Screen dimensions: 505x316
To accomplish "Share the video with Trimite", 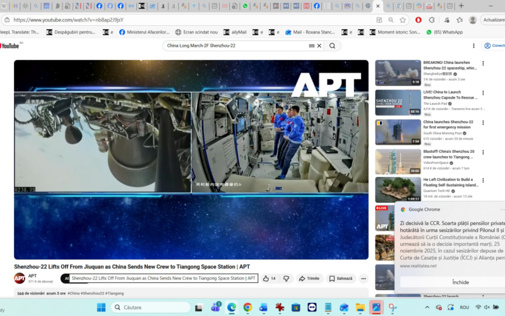I will coord(309,278).
